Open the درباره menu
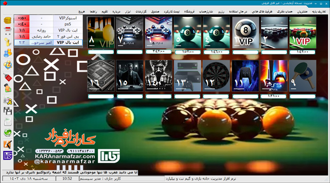This screenshot has width=330, height=183. 116,12
